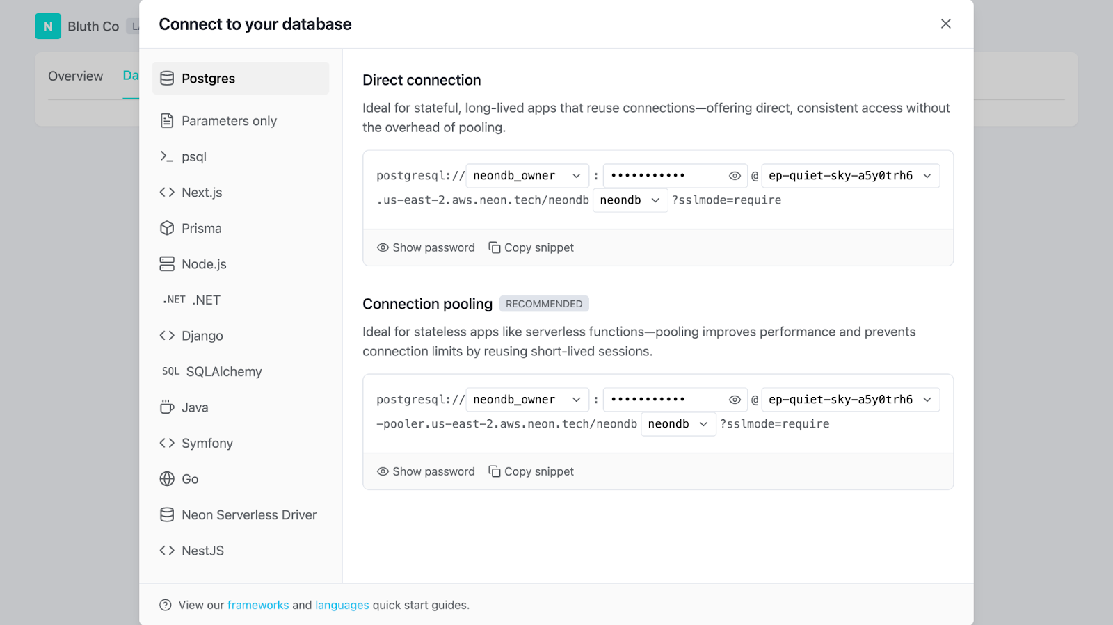Open the frameworks quick start link
This screenshot has height=625, width=1113.
click(x=258, y=605)
